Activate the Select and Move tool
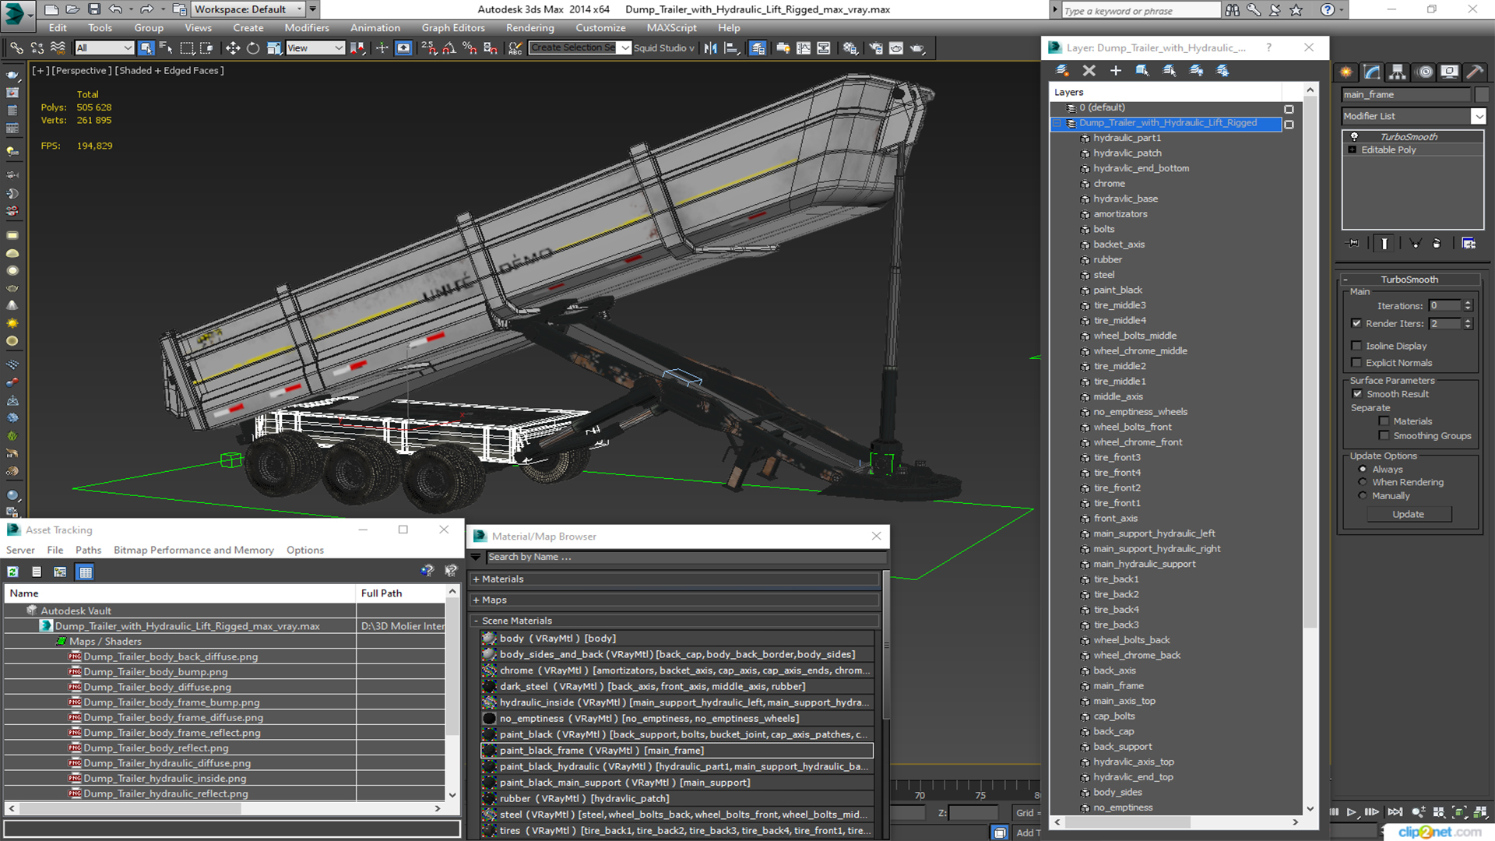 [233, 48]
